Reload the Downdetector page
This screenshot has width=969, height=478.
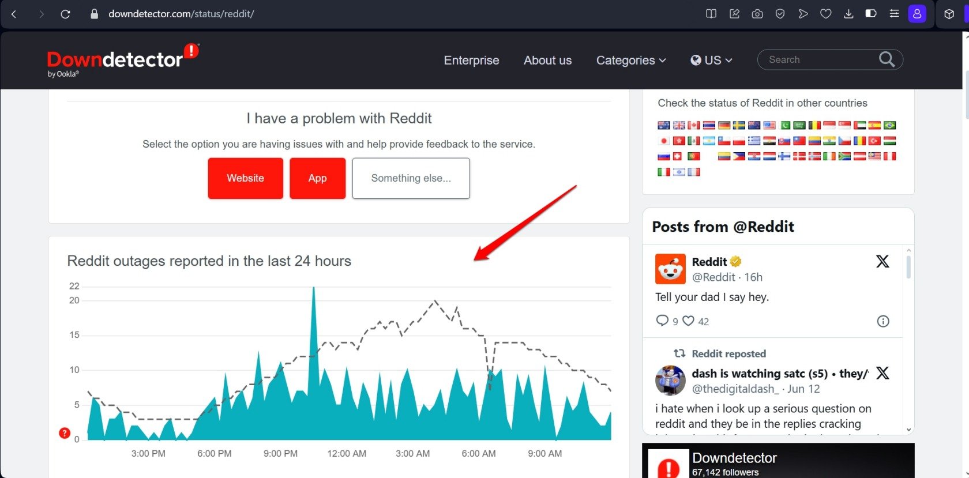pos(65,14)
